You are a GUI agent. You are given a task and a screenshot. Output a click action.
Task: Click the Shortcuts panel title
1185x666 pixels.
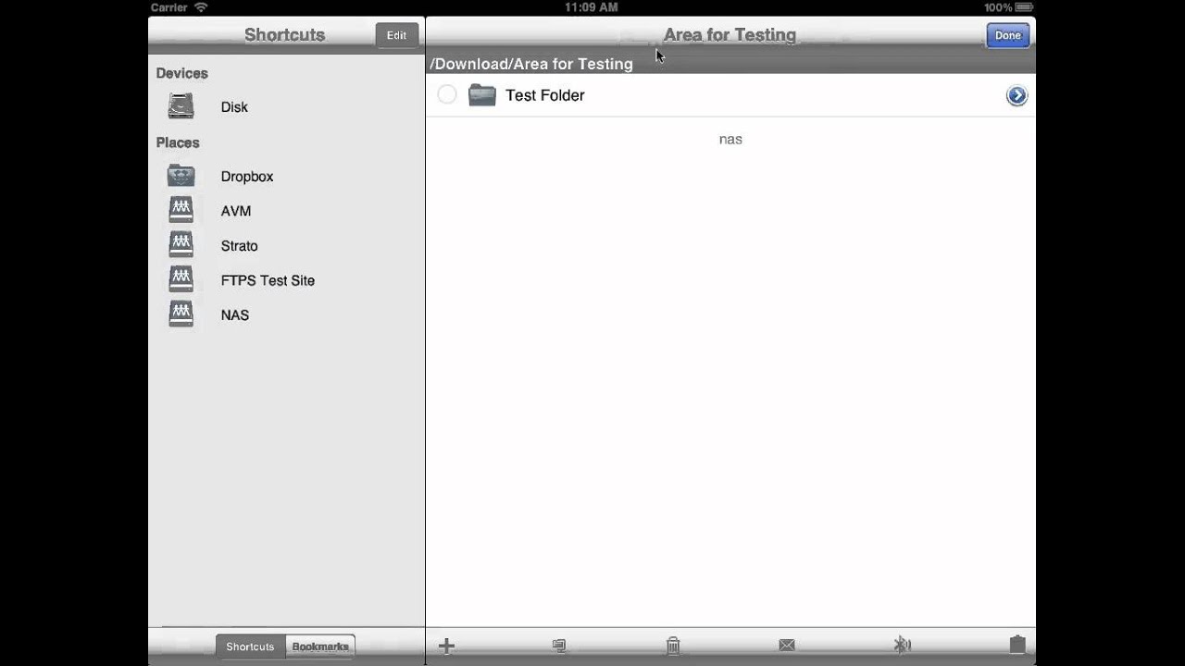pos(284,35)
